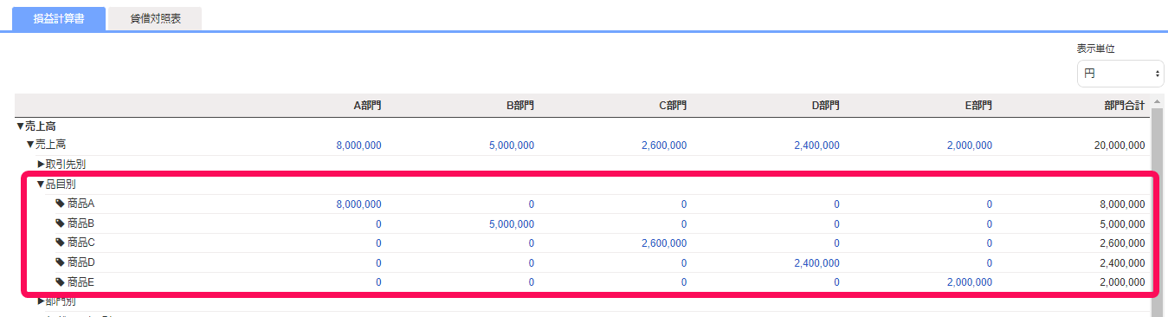
Task: Click 商品C's 部門合計 value 2,600,000
Action: 1122,243
